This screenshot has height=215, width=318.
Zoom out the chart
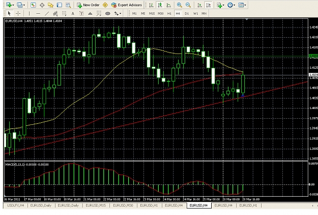point(188,5)
